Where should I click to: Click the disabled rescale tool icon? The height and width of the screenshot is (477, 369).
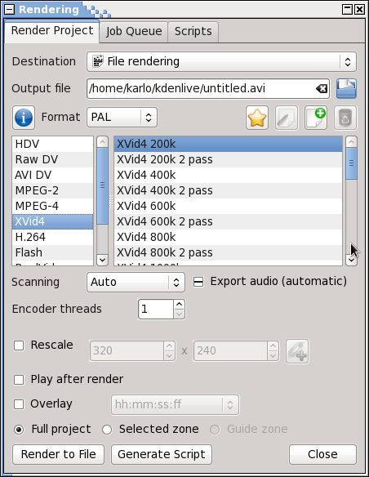(297, 351)
